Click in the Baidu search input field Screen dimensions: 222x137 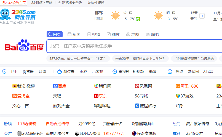pyautogui.click(x=134, y=46)
